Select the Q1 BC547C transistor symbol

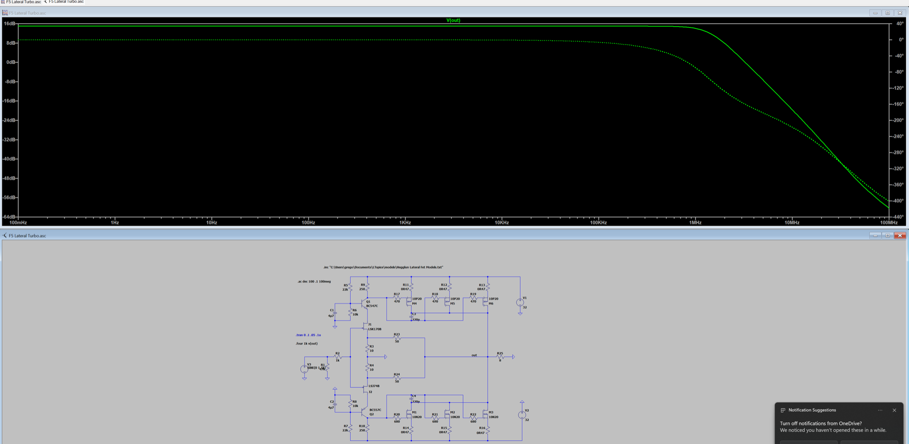point(365,304)
